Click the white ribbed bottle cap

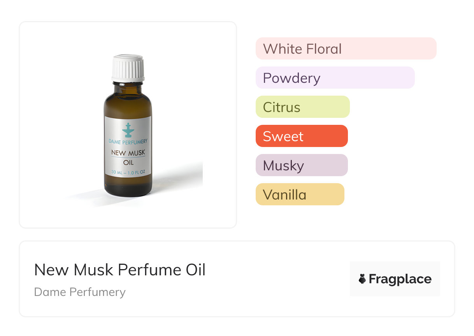128,68
